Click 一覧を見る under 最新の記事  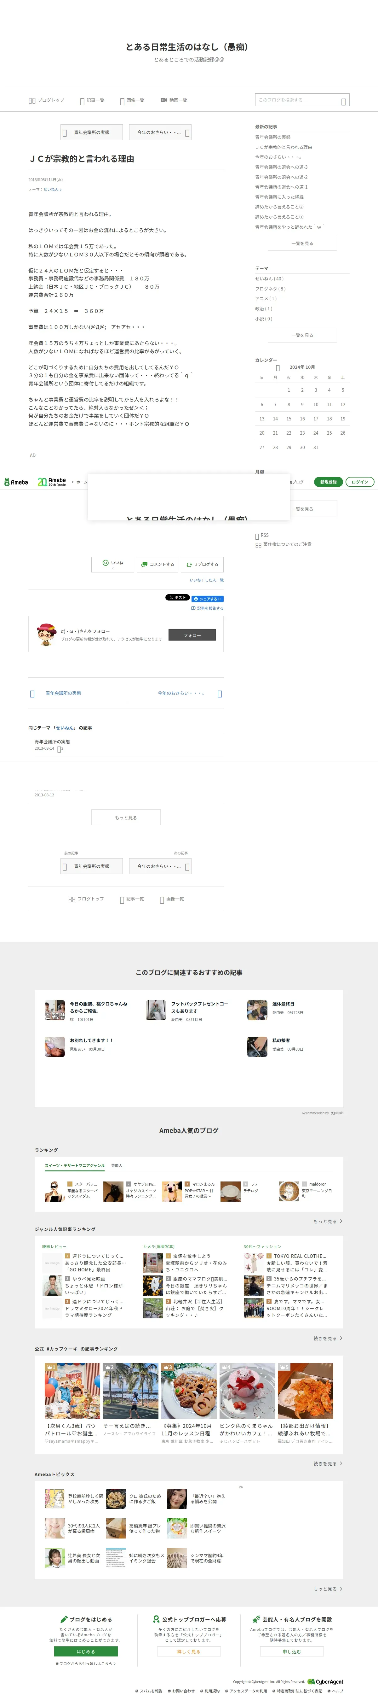[x=302, y=243]
